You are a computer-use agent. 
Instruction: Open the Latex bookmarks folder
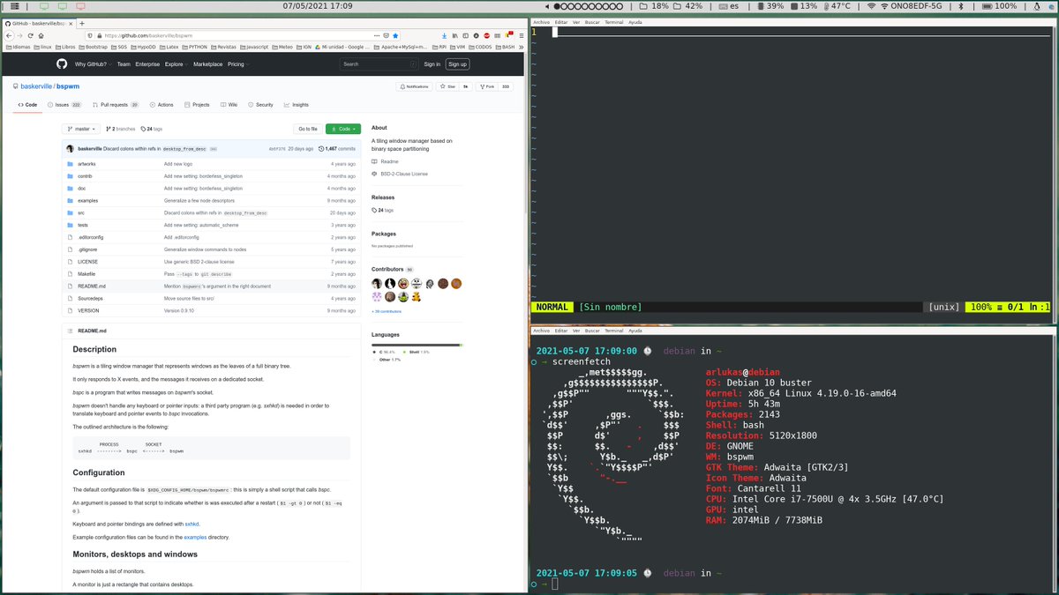click(x=171, y=47)
